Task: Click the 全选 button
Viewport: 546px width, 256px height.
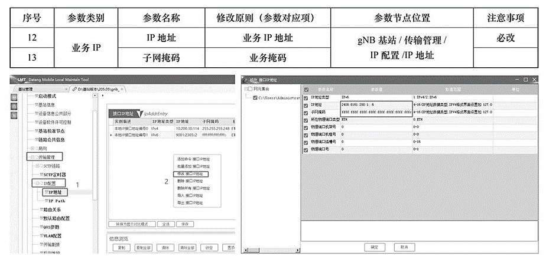Action: pyautogui.click(x=165, y=224)
